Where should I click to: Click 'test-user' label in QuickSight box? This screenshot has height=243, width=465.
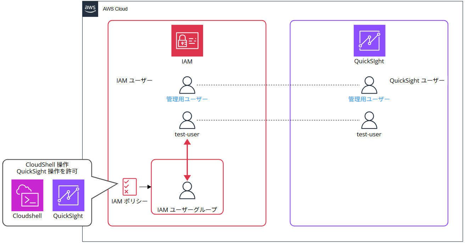(x=369, y=134)
